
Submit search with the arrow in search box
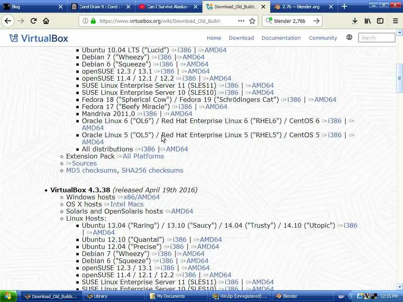click(x=316, y=21)
